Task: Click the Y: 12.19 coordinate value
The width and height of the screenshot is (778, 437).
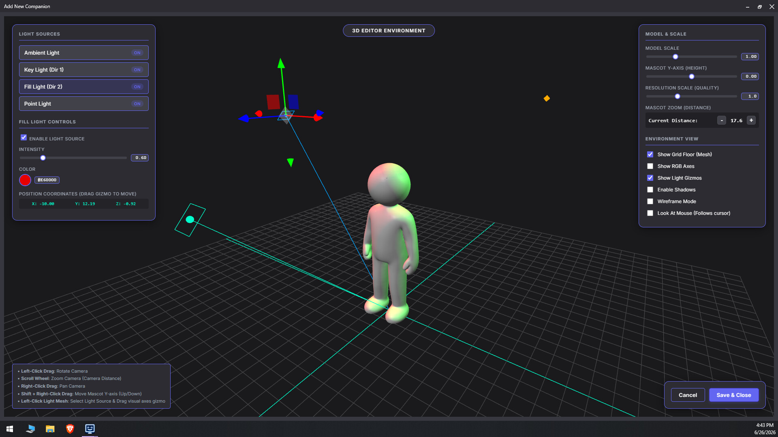Action: (85, 204)
